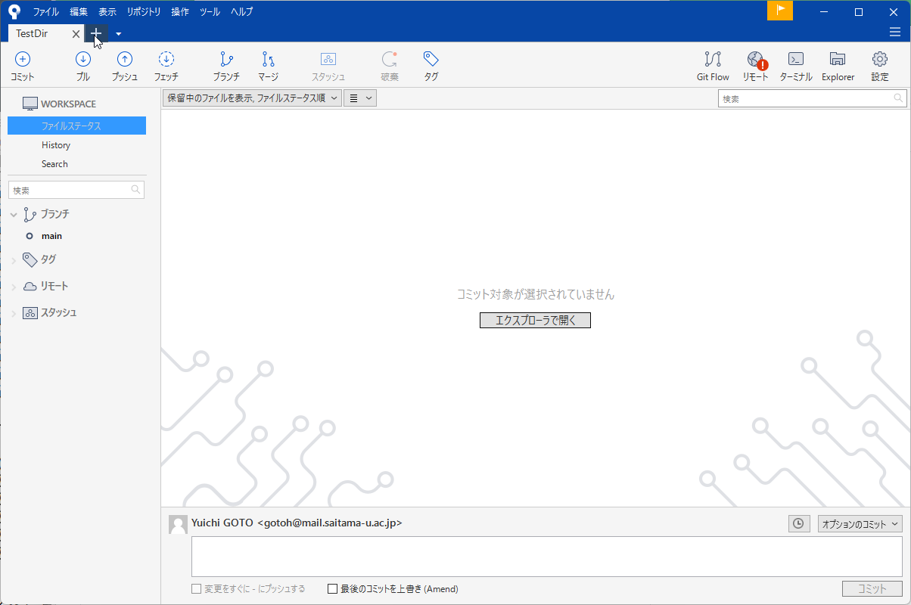
Task: Click the Commit (コミット) toolbar icon
Action: [x=23, y=59]
